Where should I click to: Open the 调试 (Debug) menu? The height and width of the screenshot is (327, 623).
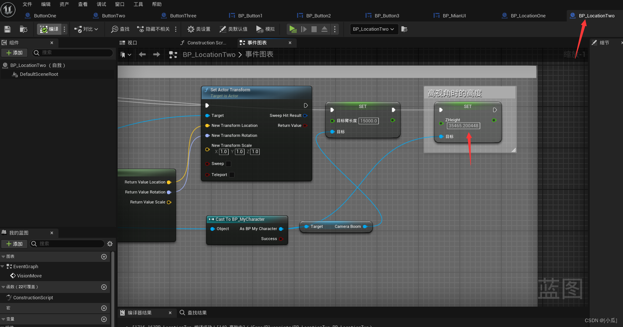(x=101, y=4)
